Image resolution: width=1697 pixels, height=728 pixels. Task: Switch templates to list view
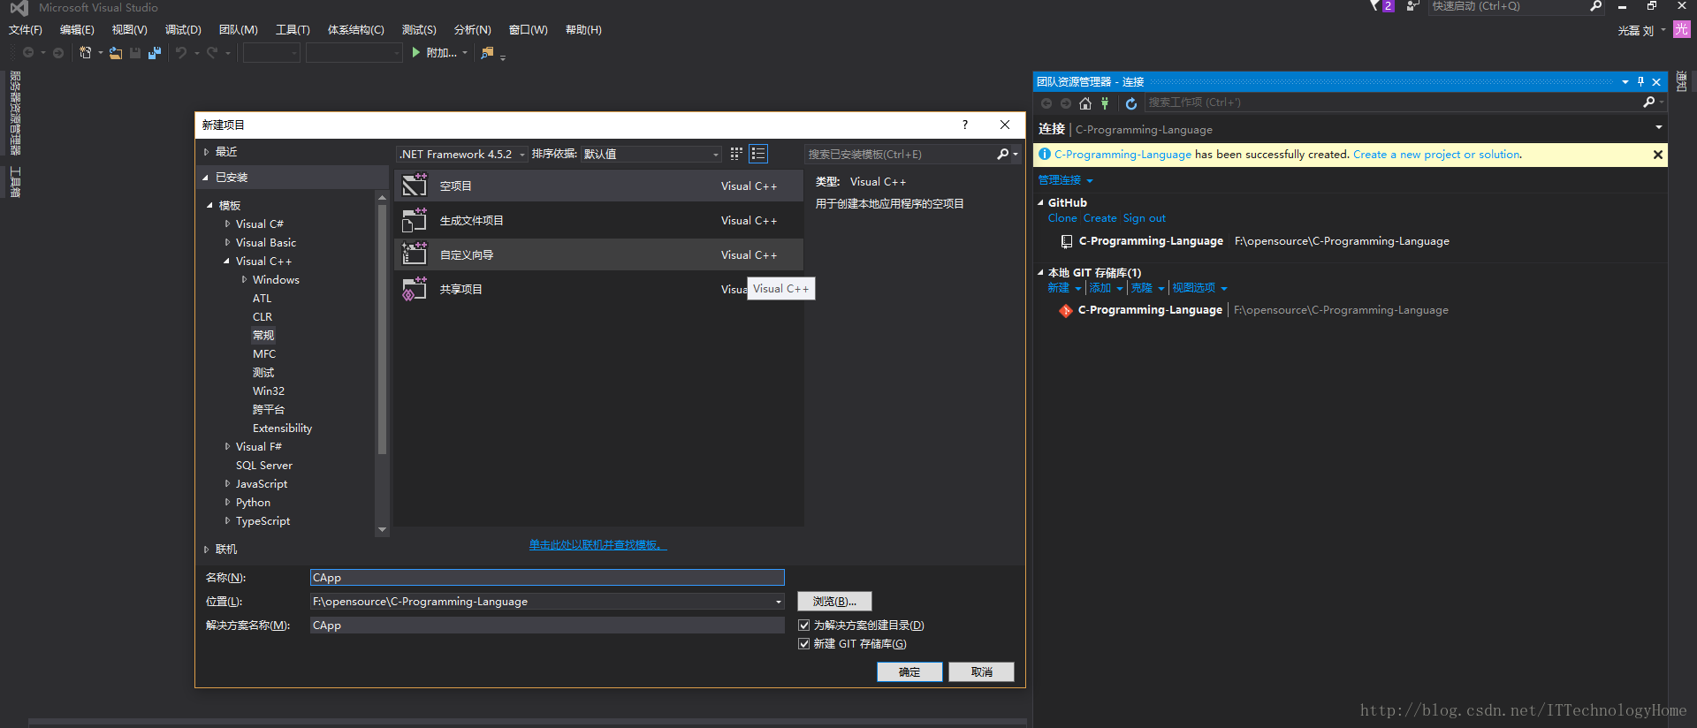[x=758, y=154]
